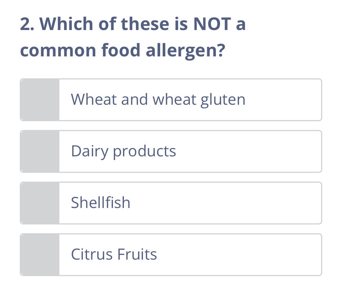Click the gray selector beside "Shellfish"

click(39, 203)
